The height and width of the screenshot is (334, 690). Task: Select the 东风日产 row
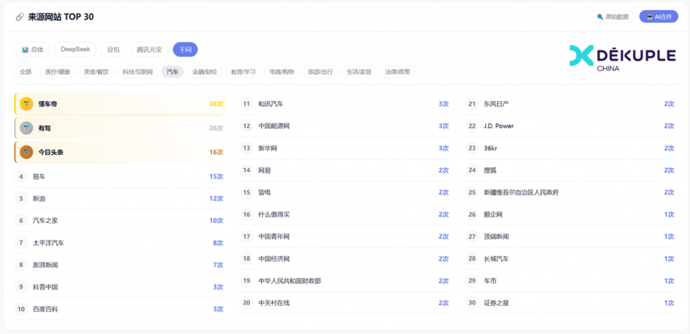[570, 104]
